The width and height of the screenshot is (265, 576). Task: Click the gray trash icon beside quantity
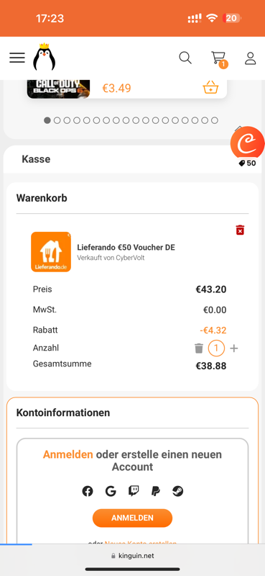(x=199, y=348)
